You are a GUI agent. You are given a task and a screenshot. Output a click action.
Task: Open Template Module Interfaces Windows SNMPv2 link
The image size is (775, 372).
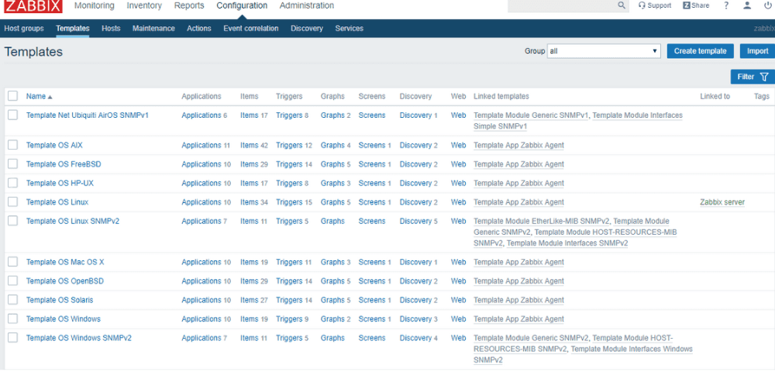pyautogui.click(x=632, y=349)
